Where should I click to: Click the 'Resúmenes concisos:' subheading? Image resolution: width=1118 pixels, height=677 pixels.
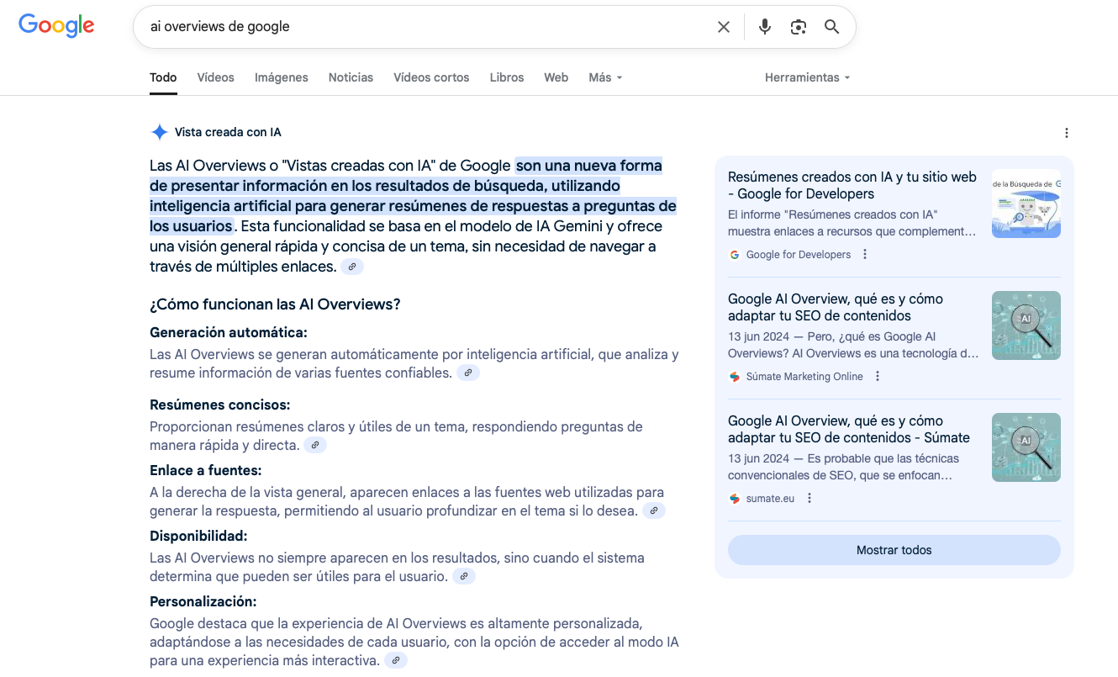(x=220, y=405)
